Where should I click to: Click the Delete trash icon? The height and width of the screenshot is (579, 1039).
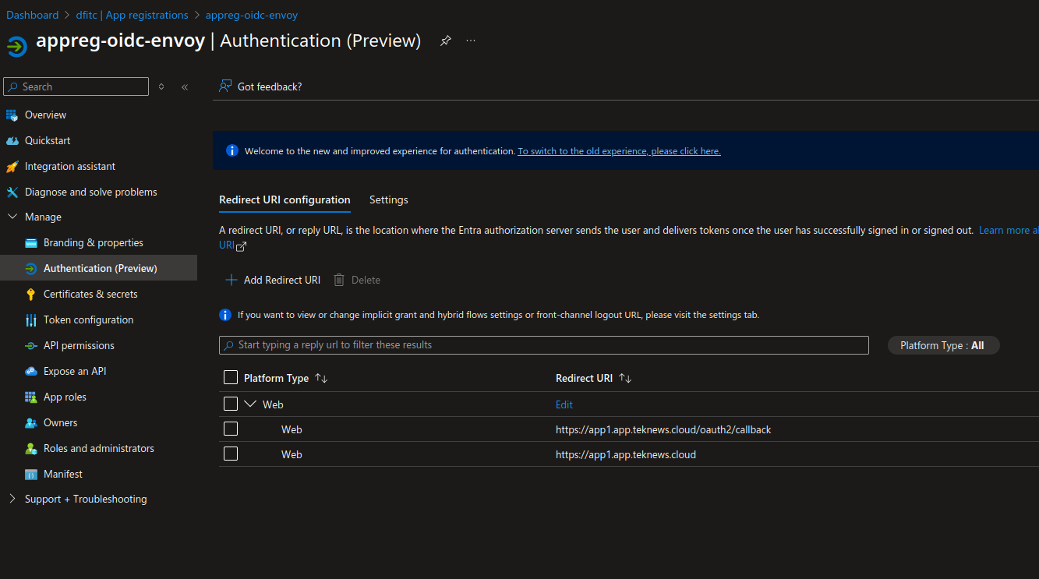339,280
